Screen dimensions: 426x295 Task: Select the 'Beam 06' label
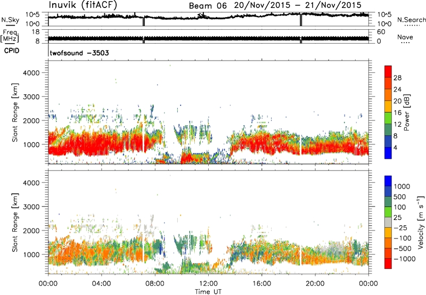point(208,6)
